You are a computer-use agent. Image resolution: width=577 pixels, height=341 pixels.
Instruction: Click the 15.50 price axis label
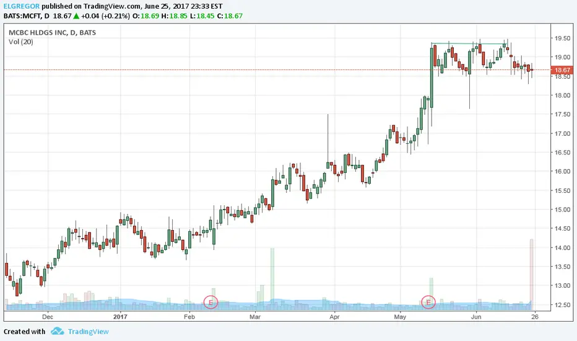[562, 190]
